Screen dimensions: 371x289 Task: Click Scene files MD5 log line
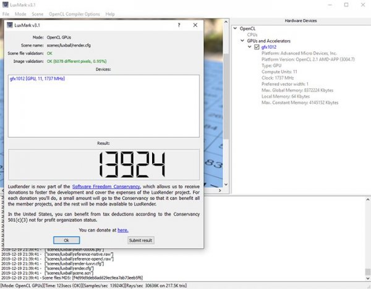click(72, 278)
